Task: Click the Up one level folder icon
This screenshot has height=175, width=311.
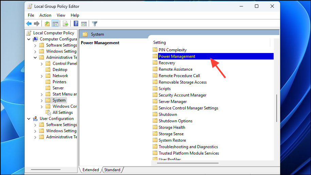Action: (47, 24)
